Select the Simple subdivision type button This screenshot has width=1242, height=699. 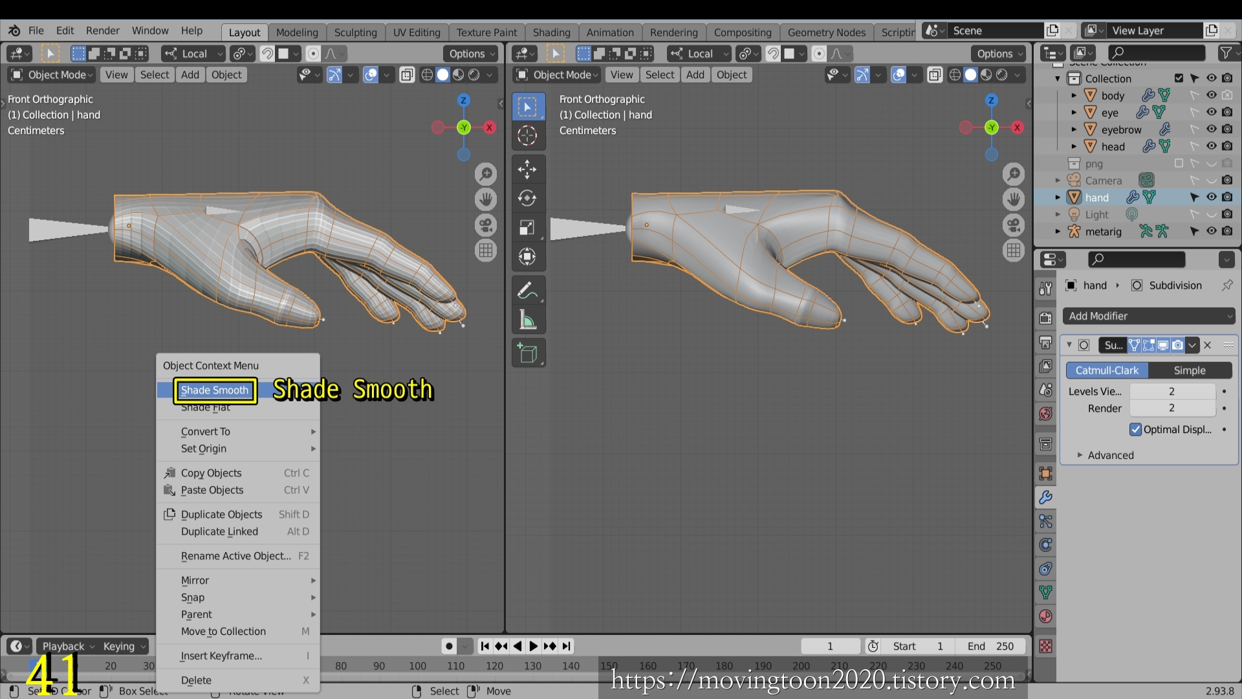pos(1189,370)
